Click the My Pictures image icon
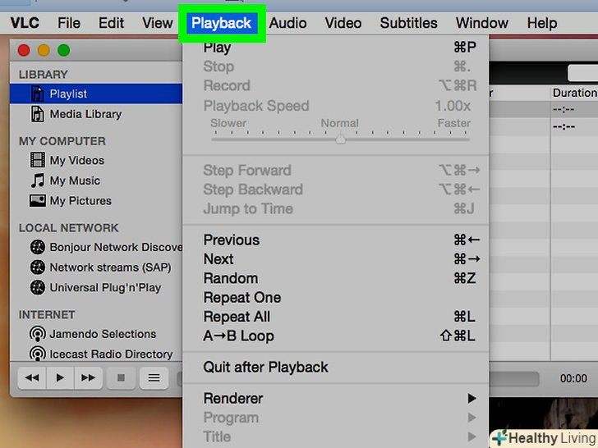The width and height of the screenshot is (598, 448). coord(38,200)
